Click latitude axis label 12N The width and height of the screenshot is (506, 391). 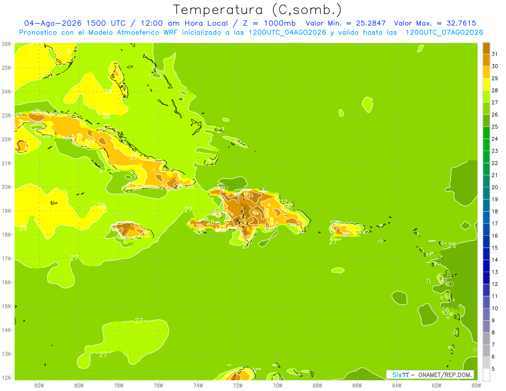6,378
